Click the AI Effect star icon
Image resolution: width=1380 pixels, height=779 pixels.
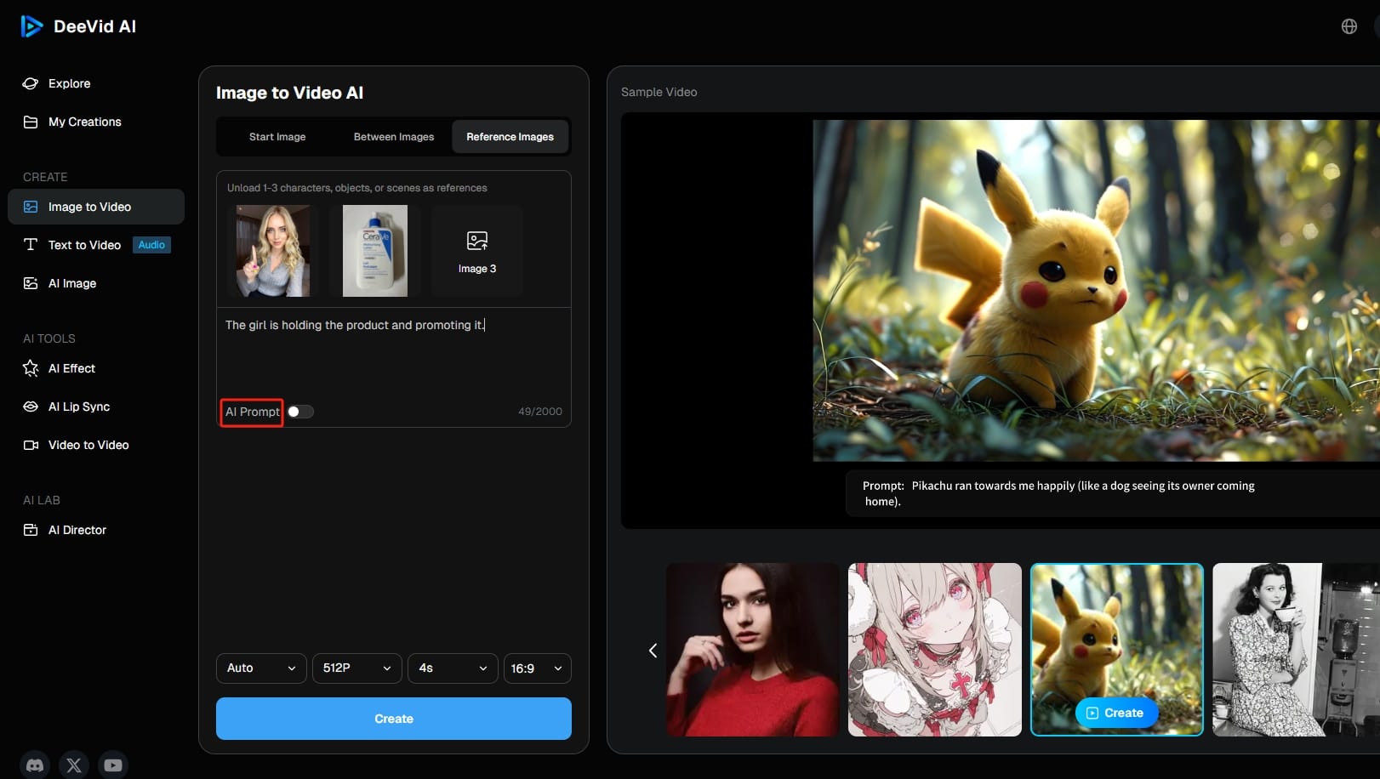pyautogui.click(x=31, y=368)
